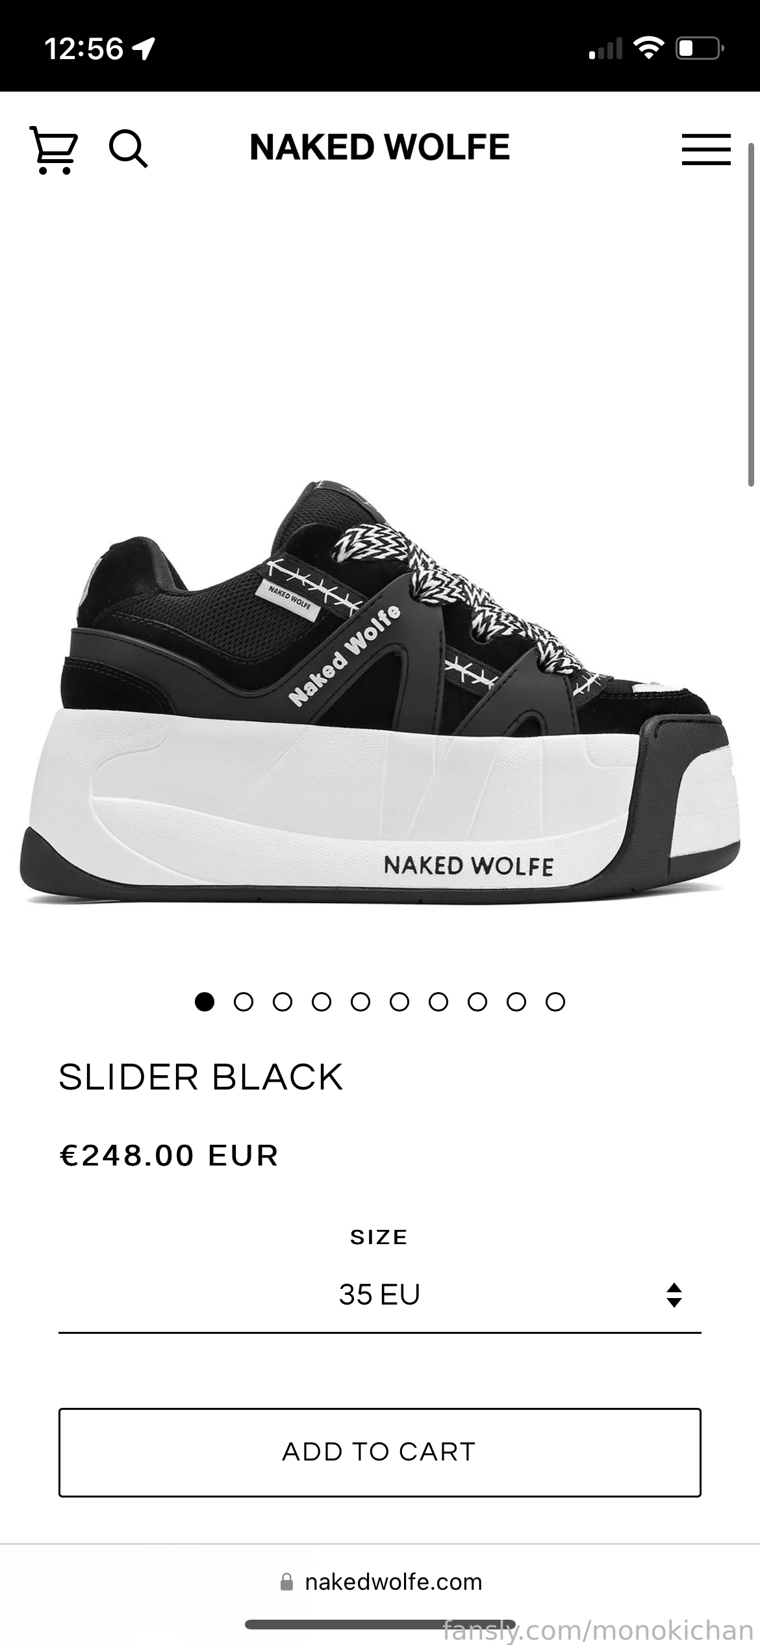Tap the padlock icon beside nakedwolfe.com

[x=286, y=1581]
